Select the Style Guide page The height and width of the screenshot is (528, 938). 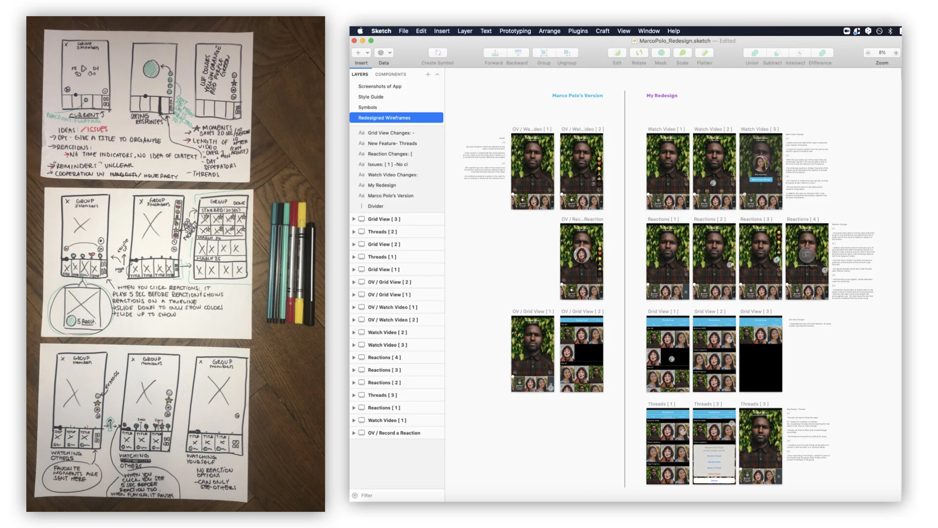pyautogui.click(x=371, y=97)
